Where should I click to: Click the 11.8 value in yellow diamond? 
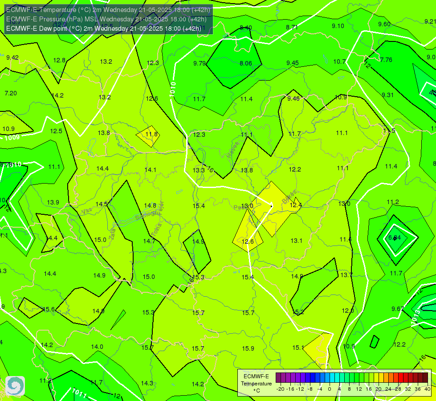[151, 134]
